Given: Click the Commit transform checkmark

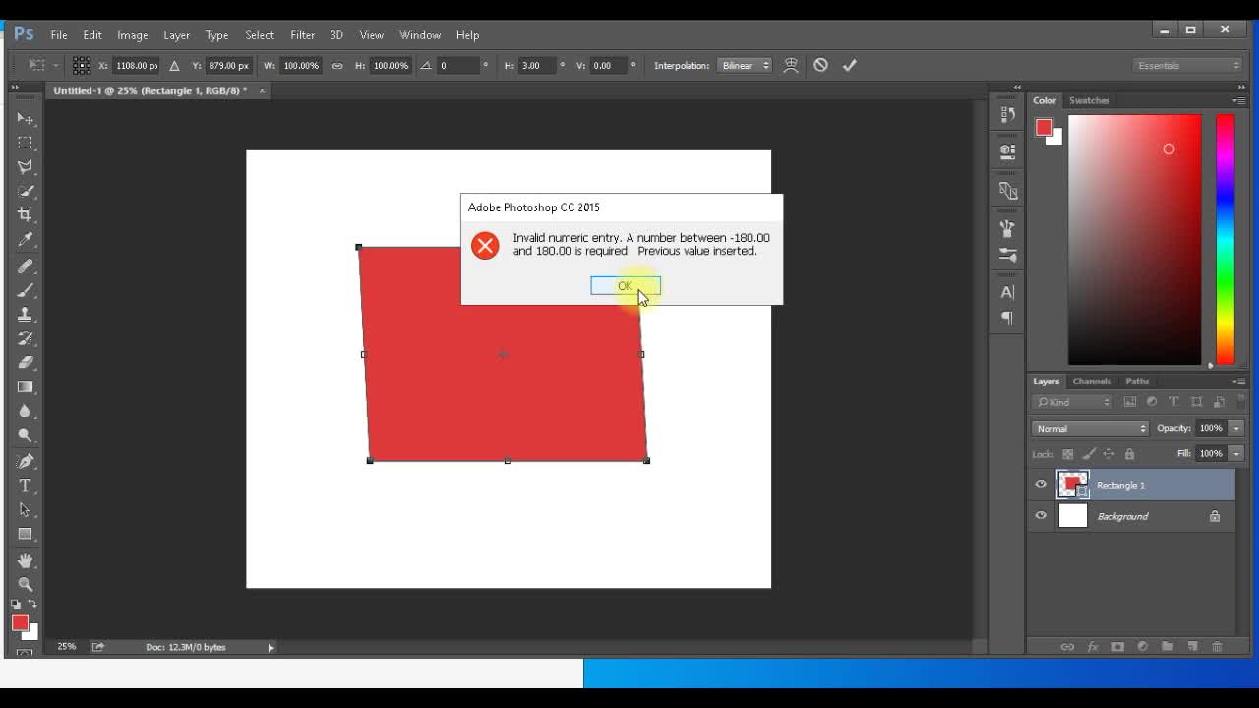Looking at the screenshot, I should (850, 65).
